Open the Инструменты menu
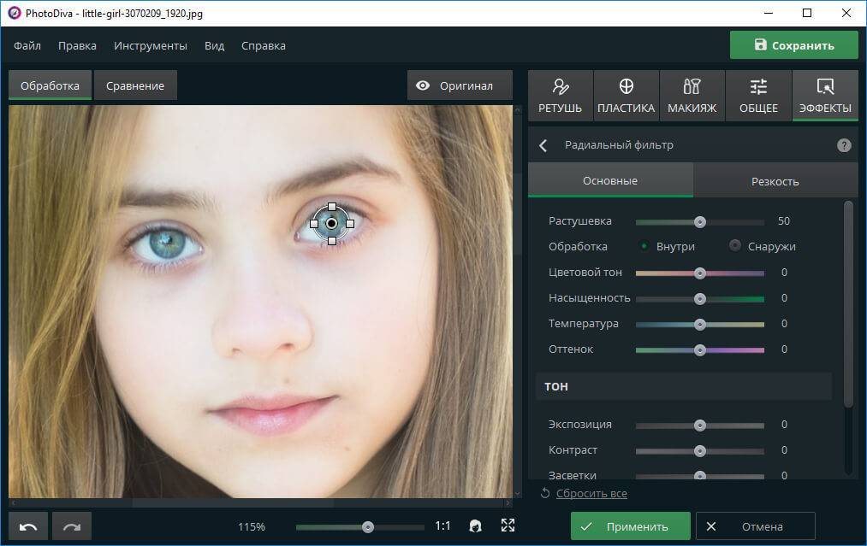 (151, 45)
